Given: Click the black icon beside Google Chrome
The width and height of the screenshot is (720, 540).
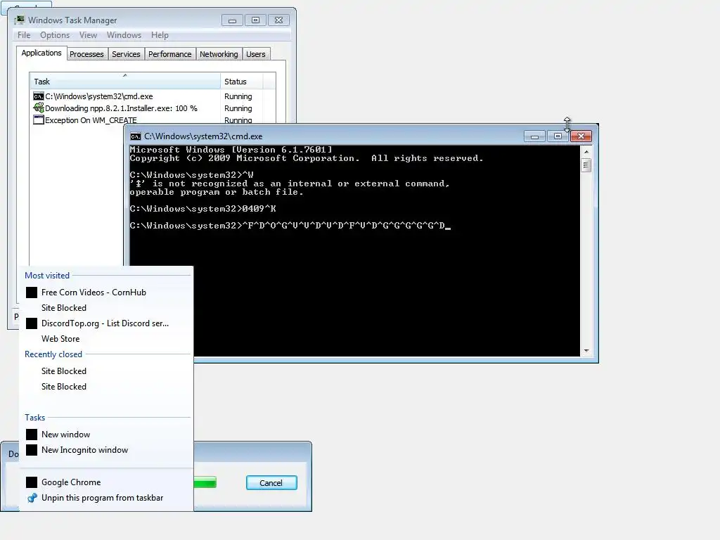Looking at the screenshot, I should pos(31,482).
